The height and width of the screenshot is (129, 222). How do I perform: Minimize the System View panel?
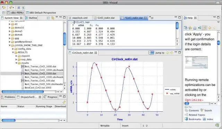[x=61, y=17]
